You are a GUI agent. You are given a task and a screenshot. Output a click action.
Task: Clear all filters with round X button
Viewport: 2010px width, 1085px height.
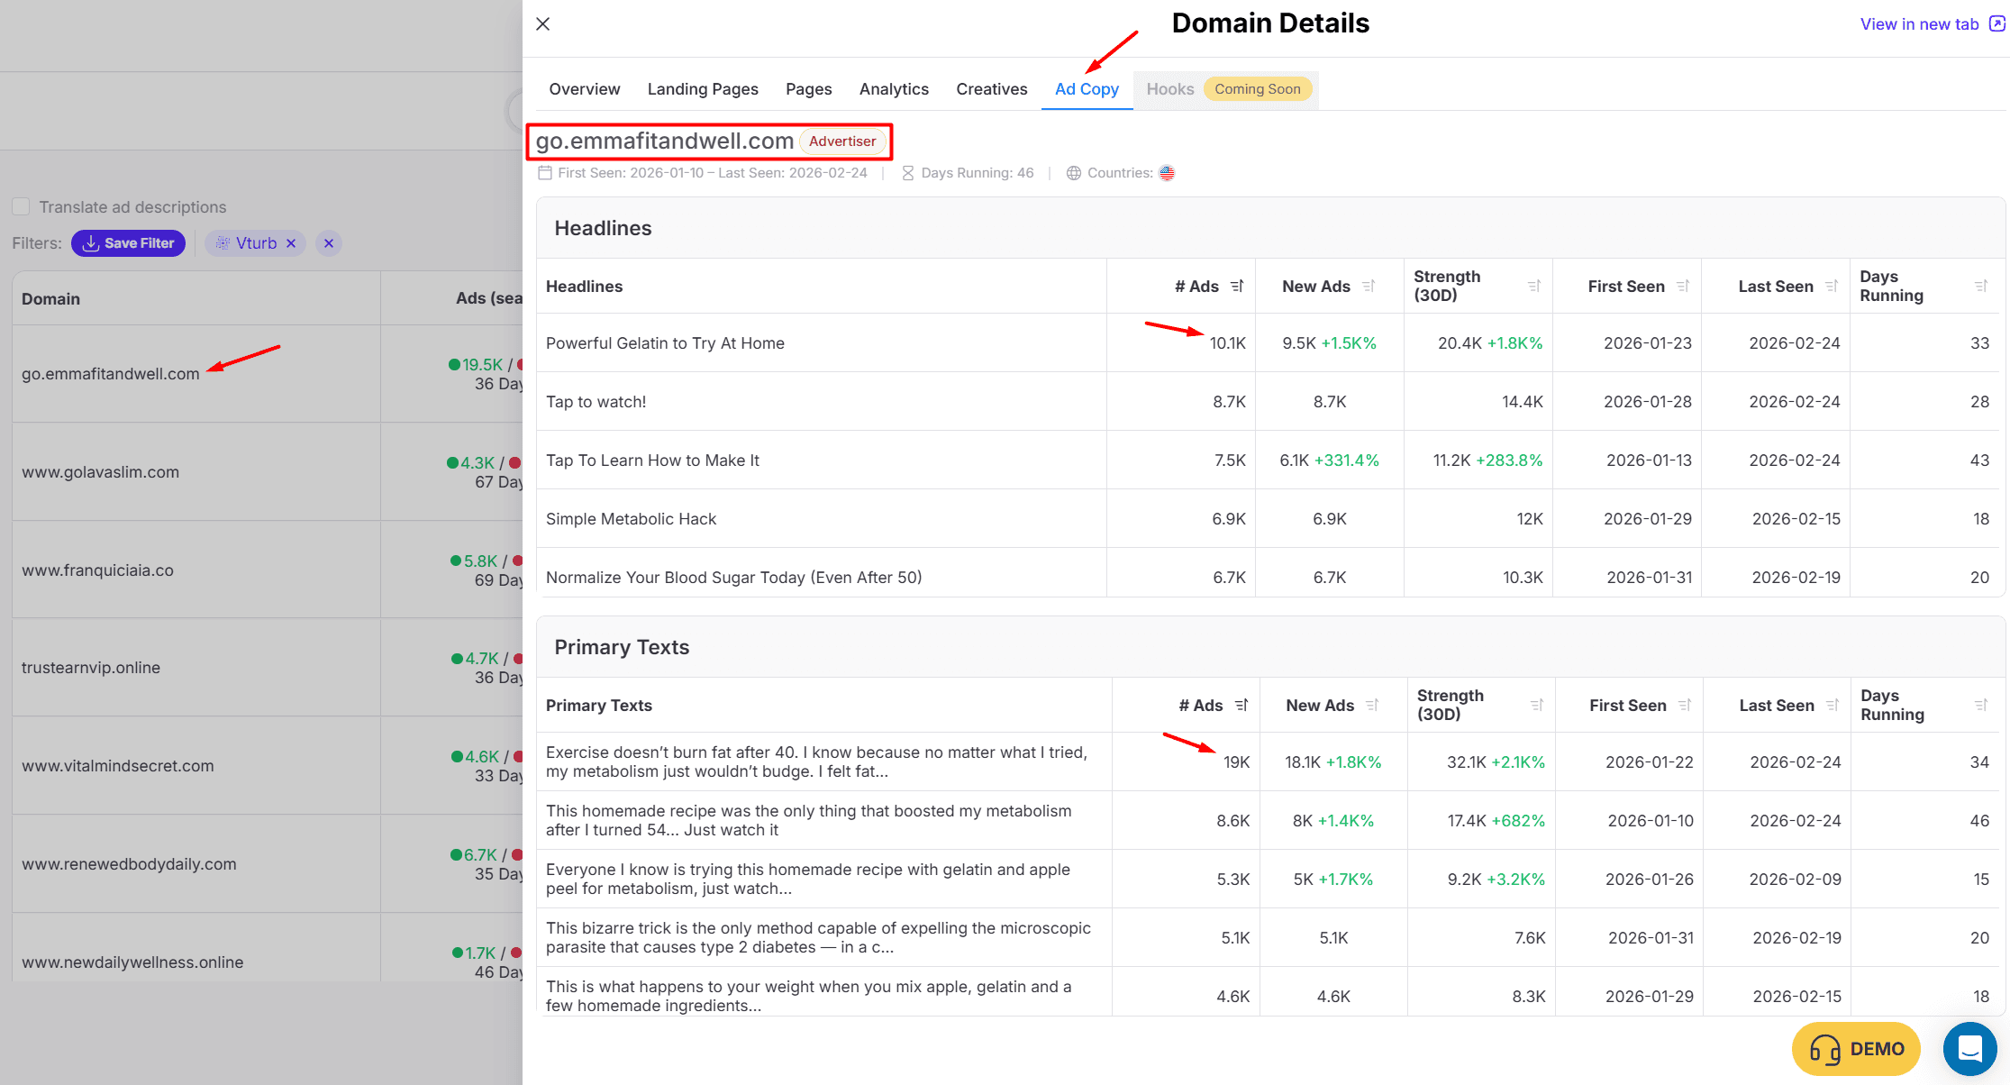[x=329, y=243]
